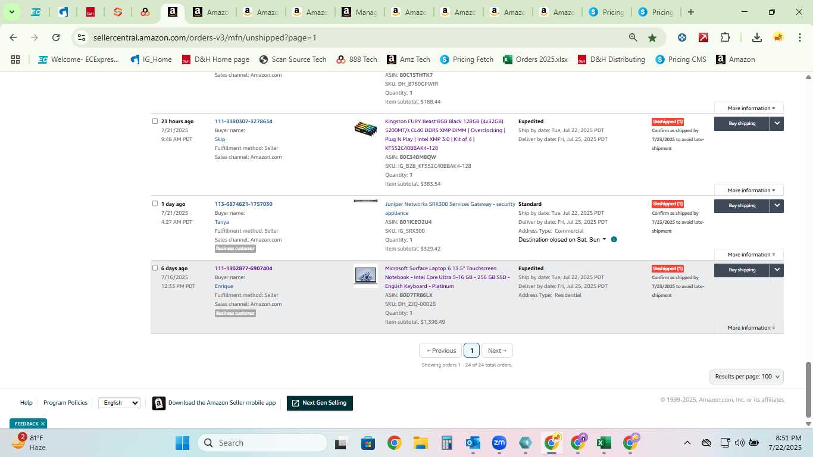
Task: Click the Kingston FURY RAM thumbnail
Action: click(x=365, y=129)
